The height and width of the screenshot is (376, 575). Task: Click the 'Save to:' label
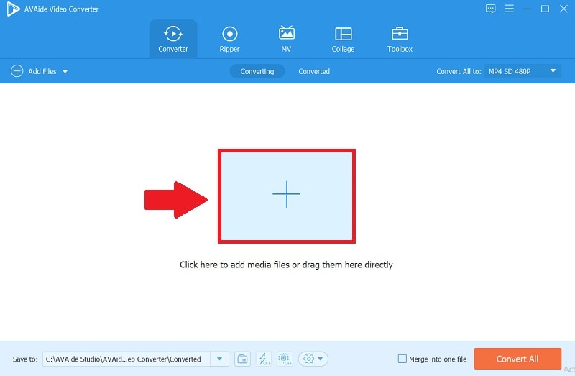pos(25,359)
